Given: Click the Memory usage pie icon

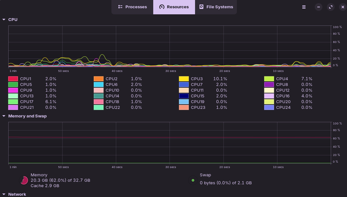Looking at the screenshot, I should point(24,180).
